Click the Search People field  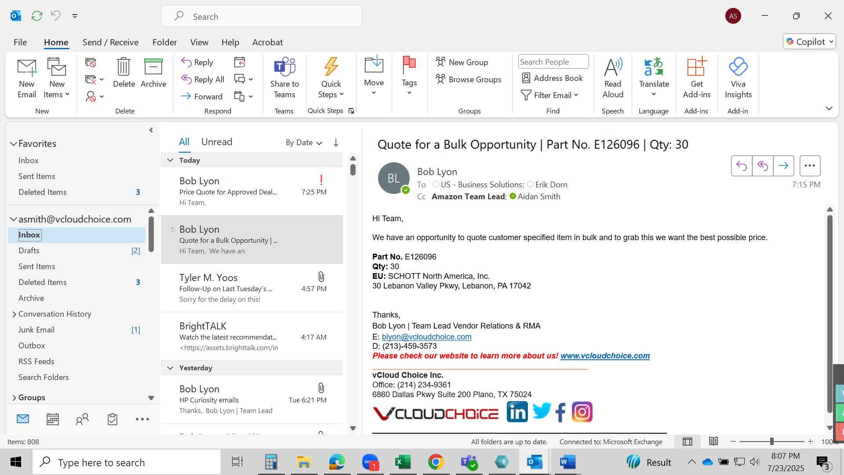tap(553, 62)
